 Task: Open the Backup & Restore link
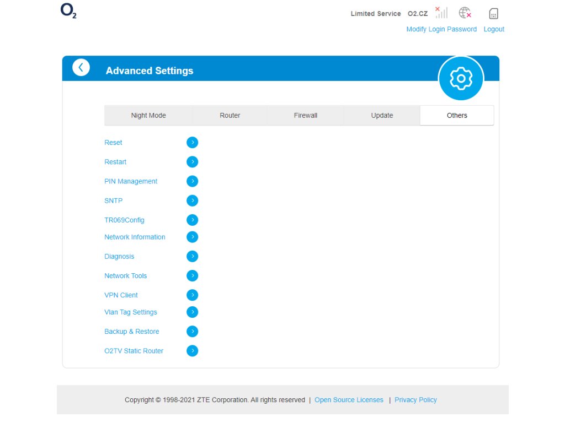click(132, 332)
